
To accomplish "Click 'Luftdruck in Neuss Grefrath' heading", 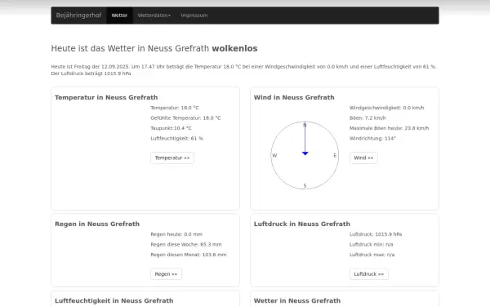I will click(x=302, y=224).
